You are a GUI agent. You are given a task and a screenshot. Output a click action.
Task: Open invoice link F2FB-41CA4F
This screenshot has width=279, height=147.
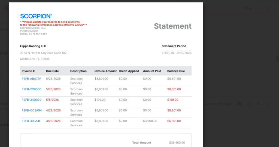(31, 121)
